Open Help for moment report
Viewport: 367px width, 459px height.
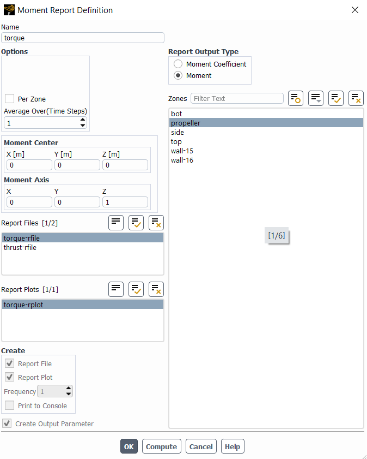[x=233, y=446]
